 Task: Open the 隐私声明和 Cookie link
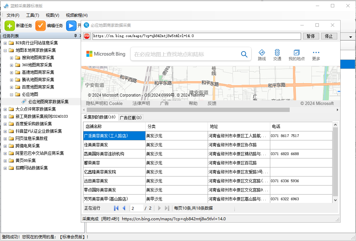pyautogui.click(x=104, y=104)
